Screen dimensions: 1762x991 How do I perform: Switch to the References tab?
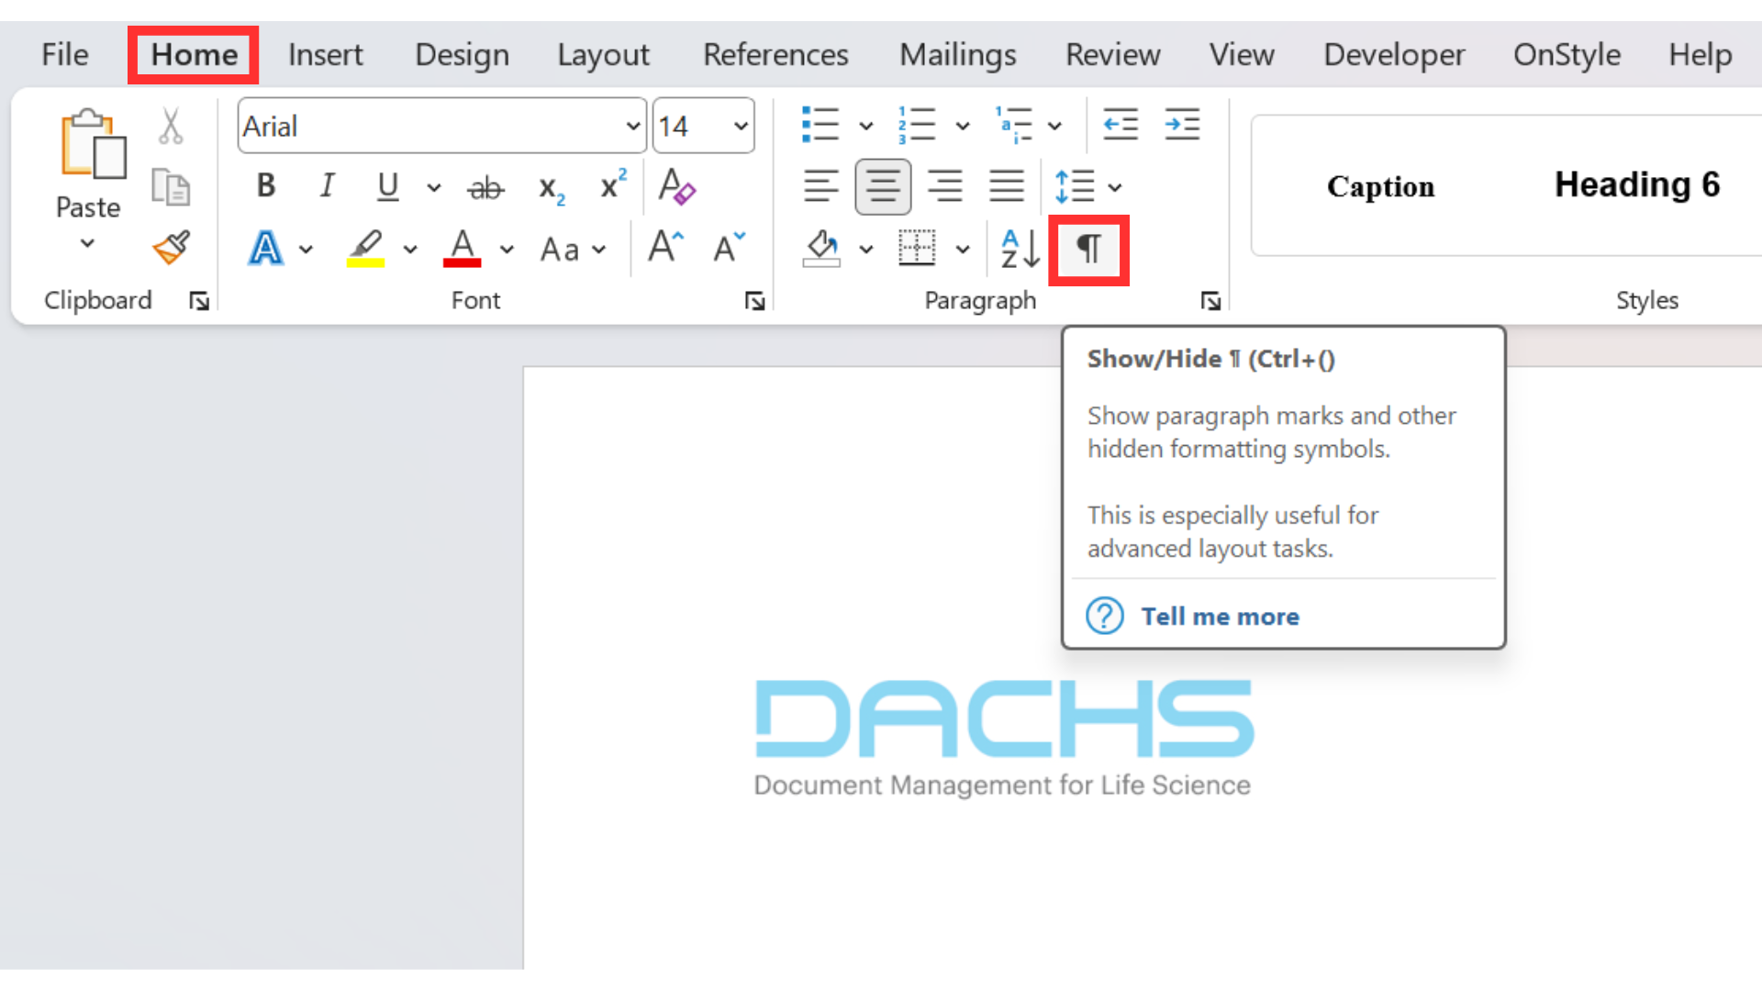(775, 55)
